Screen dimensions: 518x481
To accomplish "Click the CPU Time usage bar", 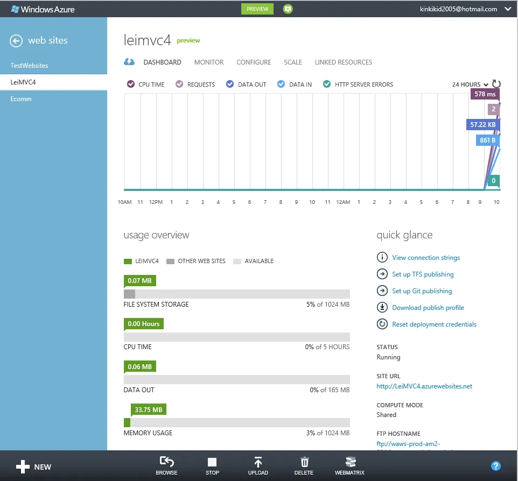I will [236, 337].
